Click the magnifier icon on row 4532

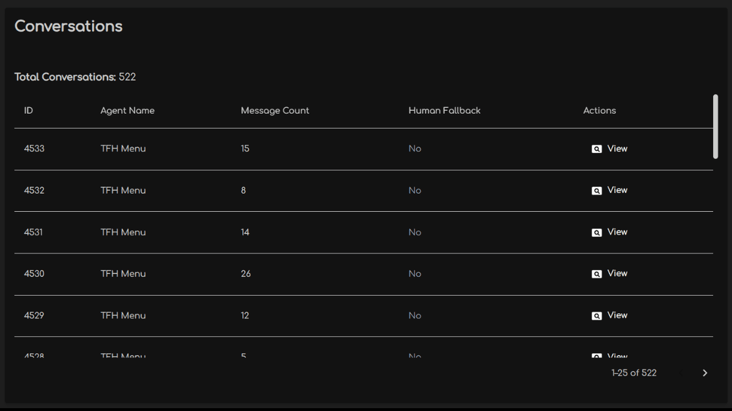click(597, 190)
